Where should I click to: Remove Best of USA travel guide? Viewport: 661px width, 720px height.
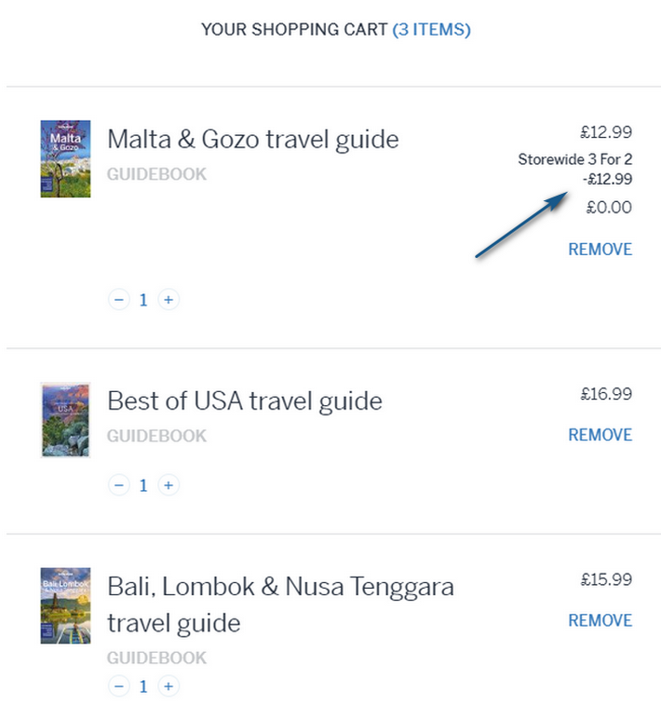[x=600, y=435]
